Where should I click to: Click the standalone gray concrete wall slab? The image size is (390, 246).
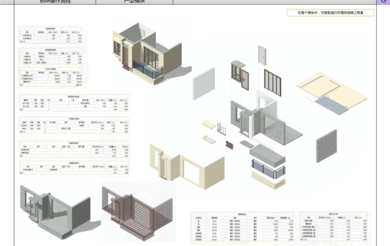pyautogui.click(x=326, y=146)
